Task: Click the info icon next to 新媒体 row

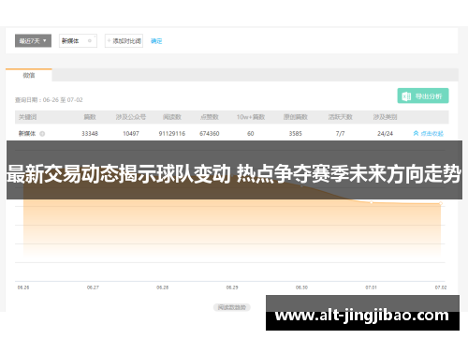Action: point(42,134)
